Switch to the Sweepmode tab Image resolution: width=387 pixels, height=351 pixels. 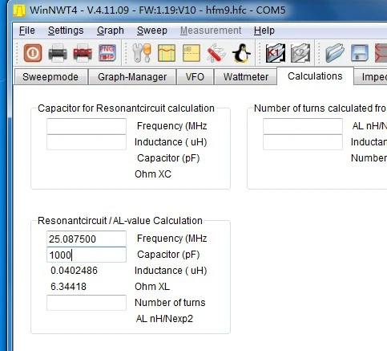[x=50, y=77]
